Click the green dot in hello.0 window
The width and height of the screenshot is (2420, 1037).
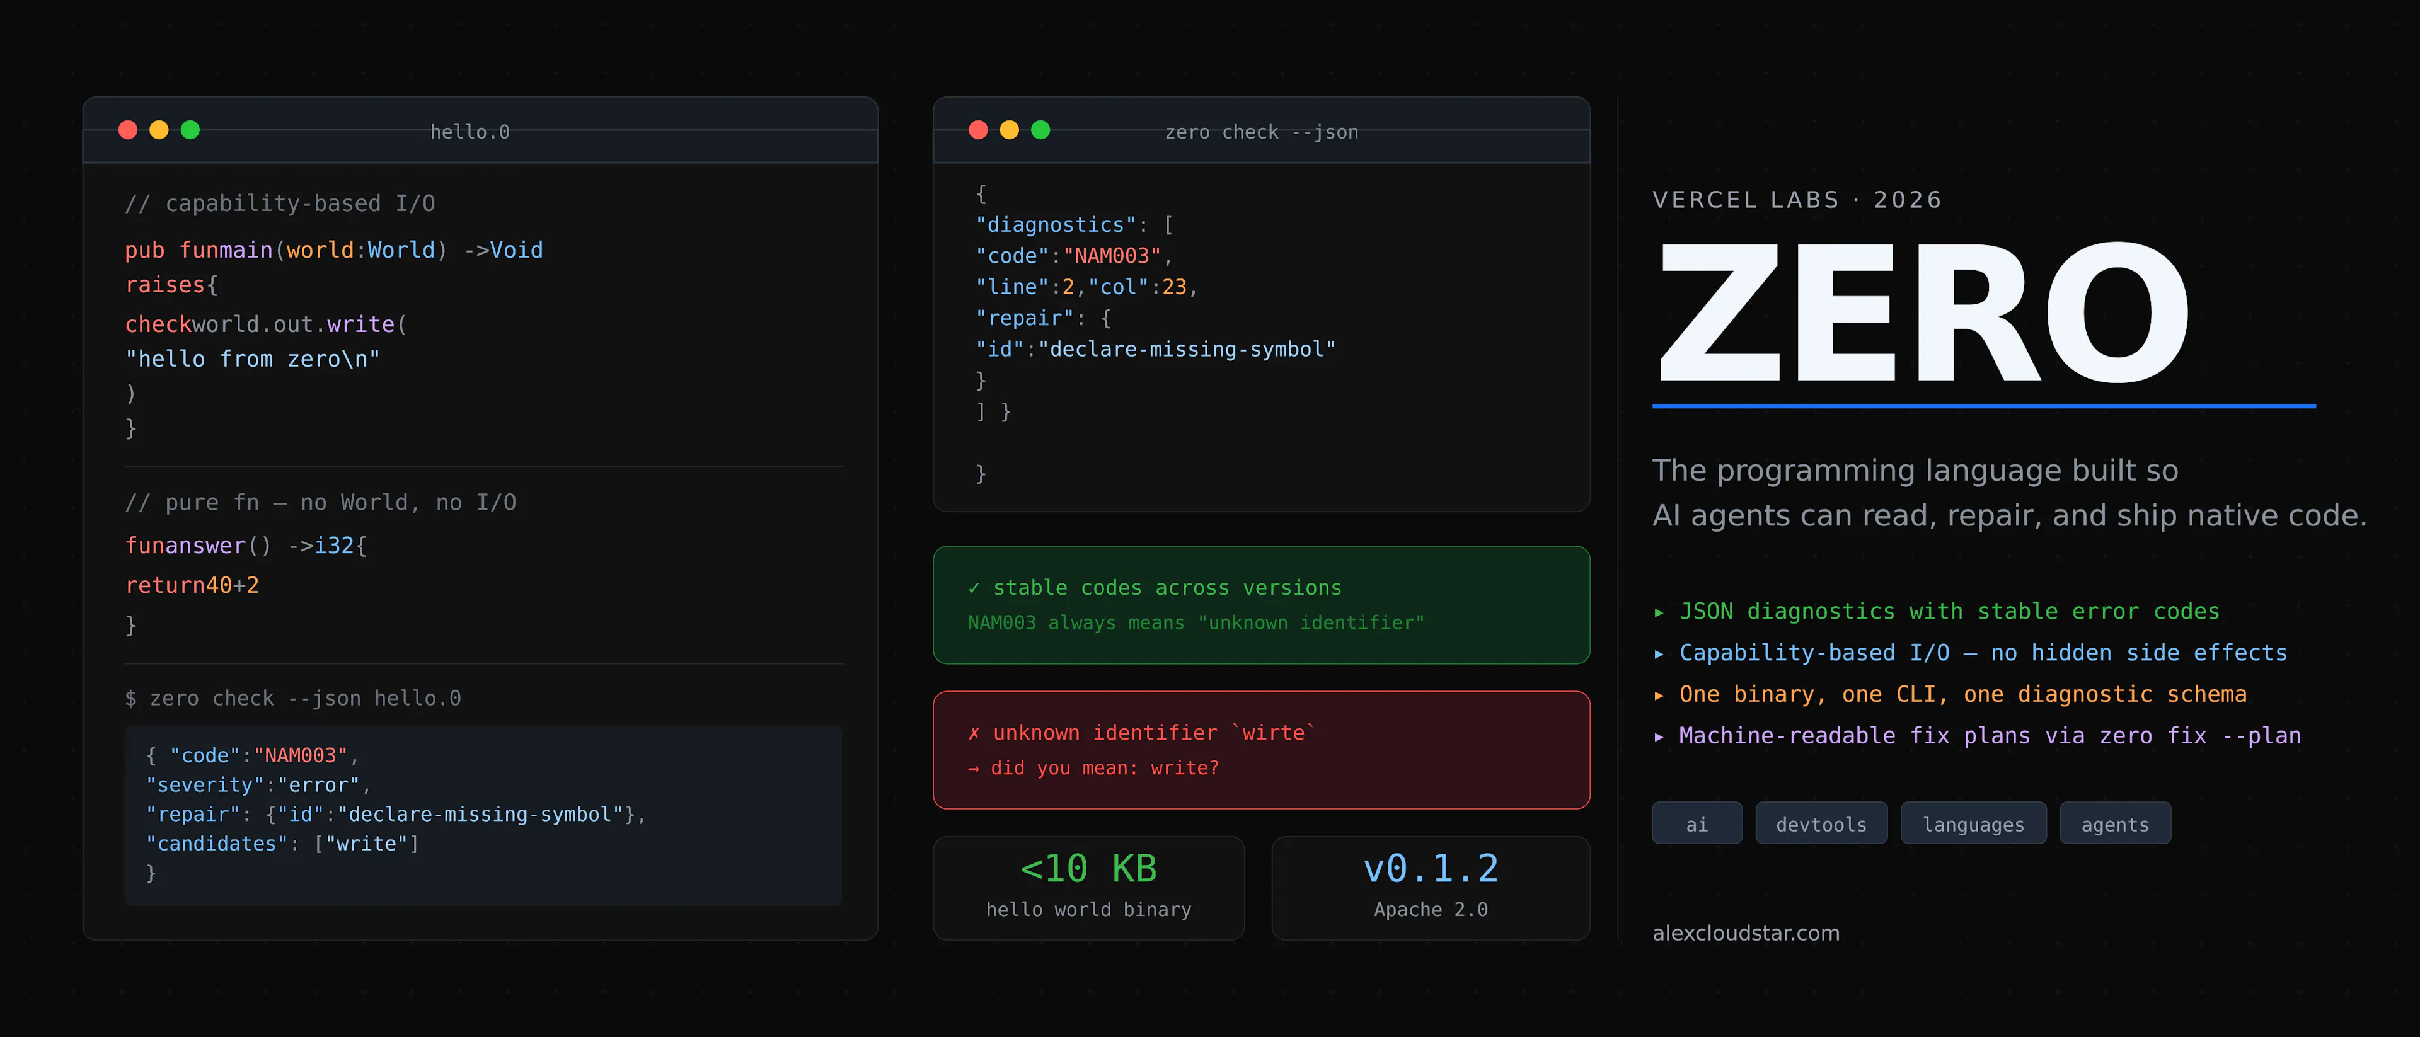point(190,130)
